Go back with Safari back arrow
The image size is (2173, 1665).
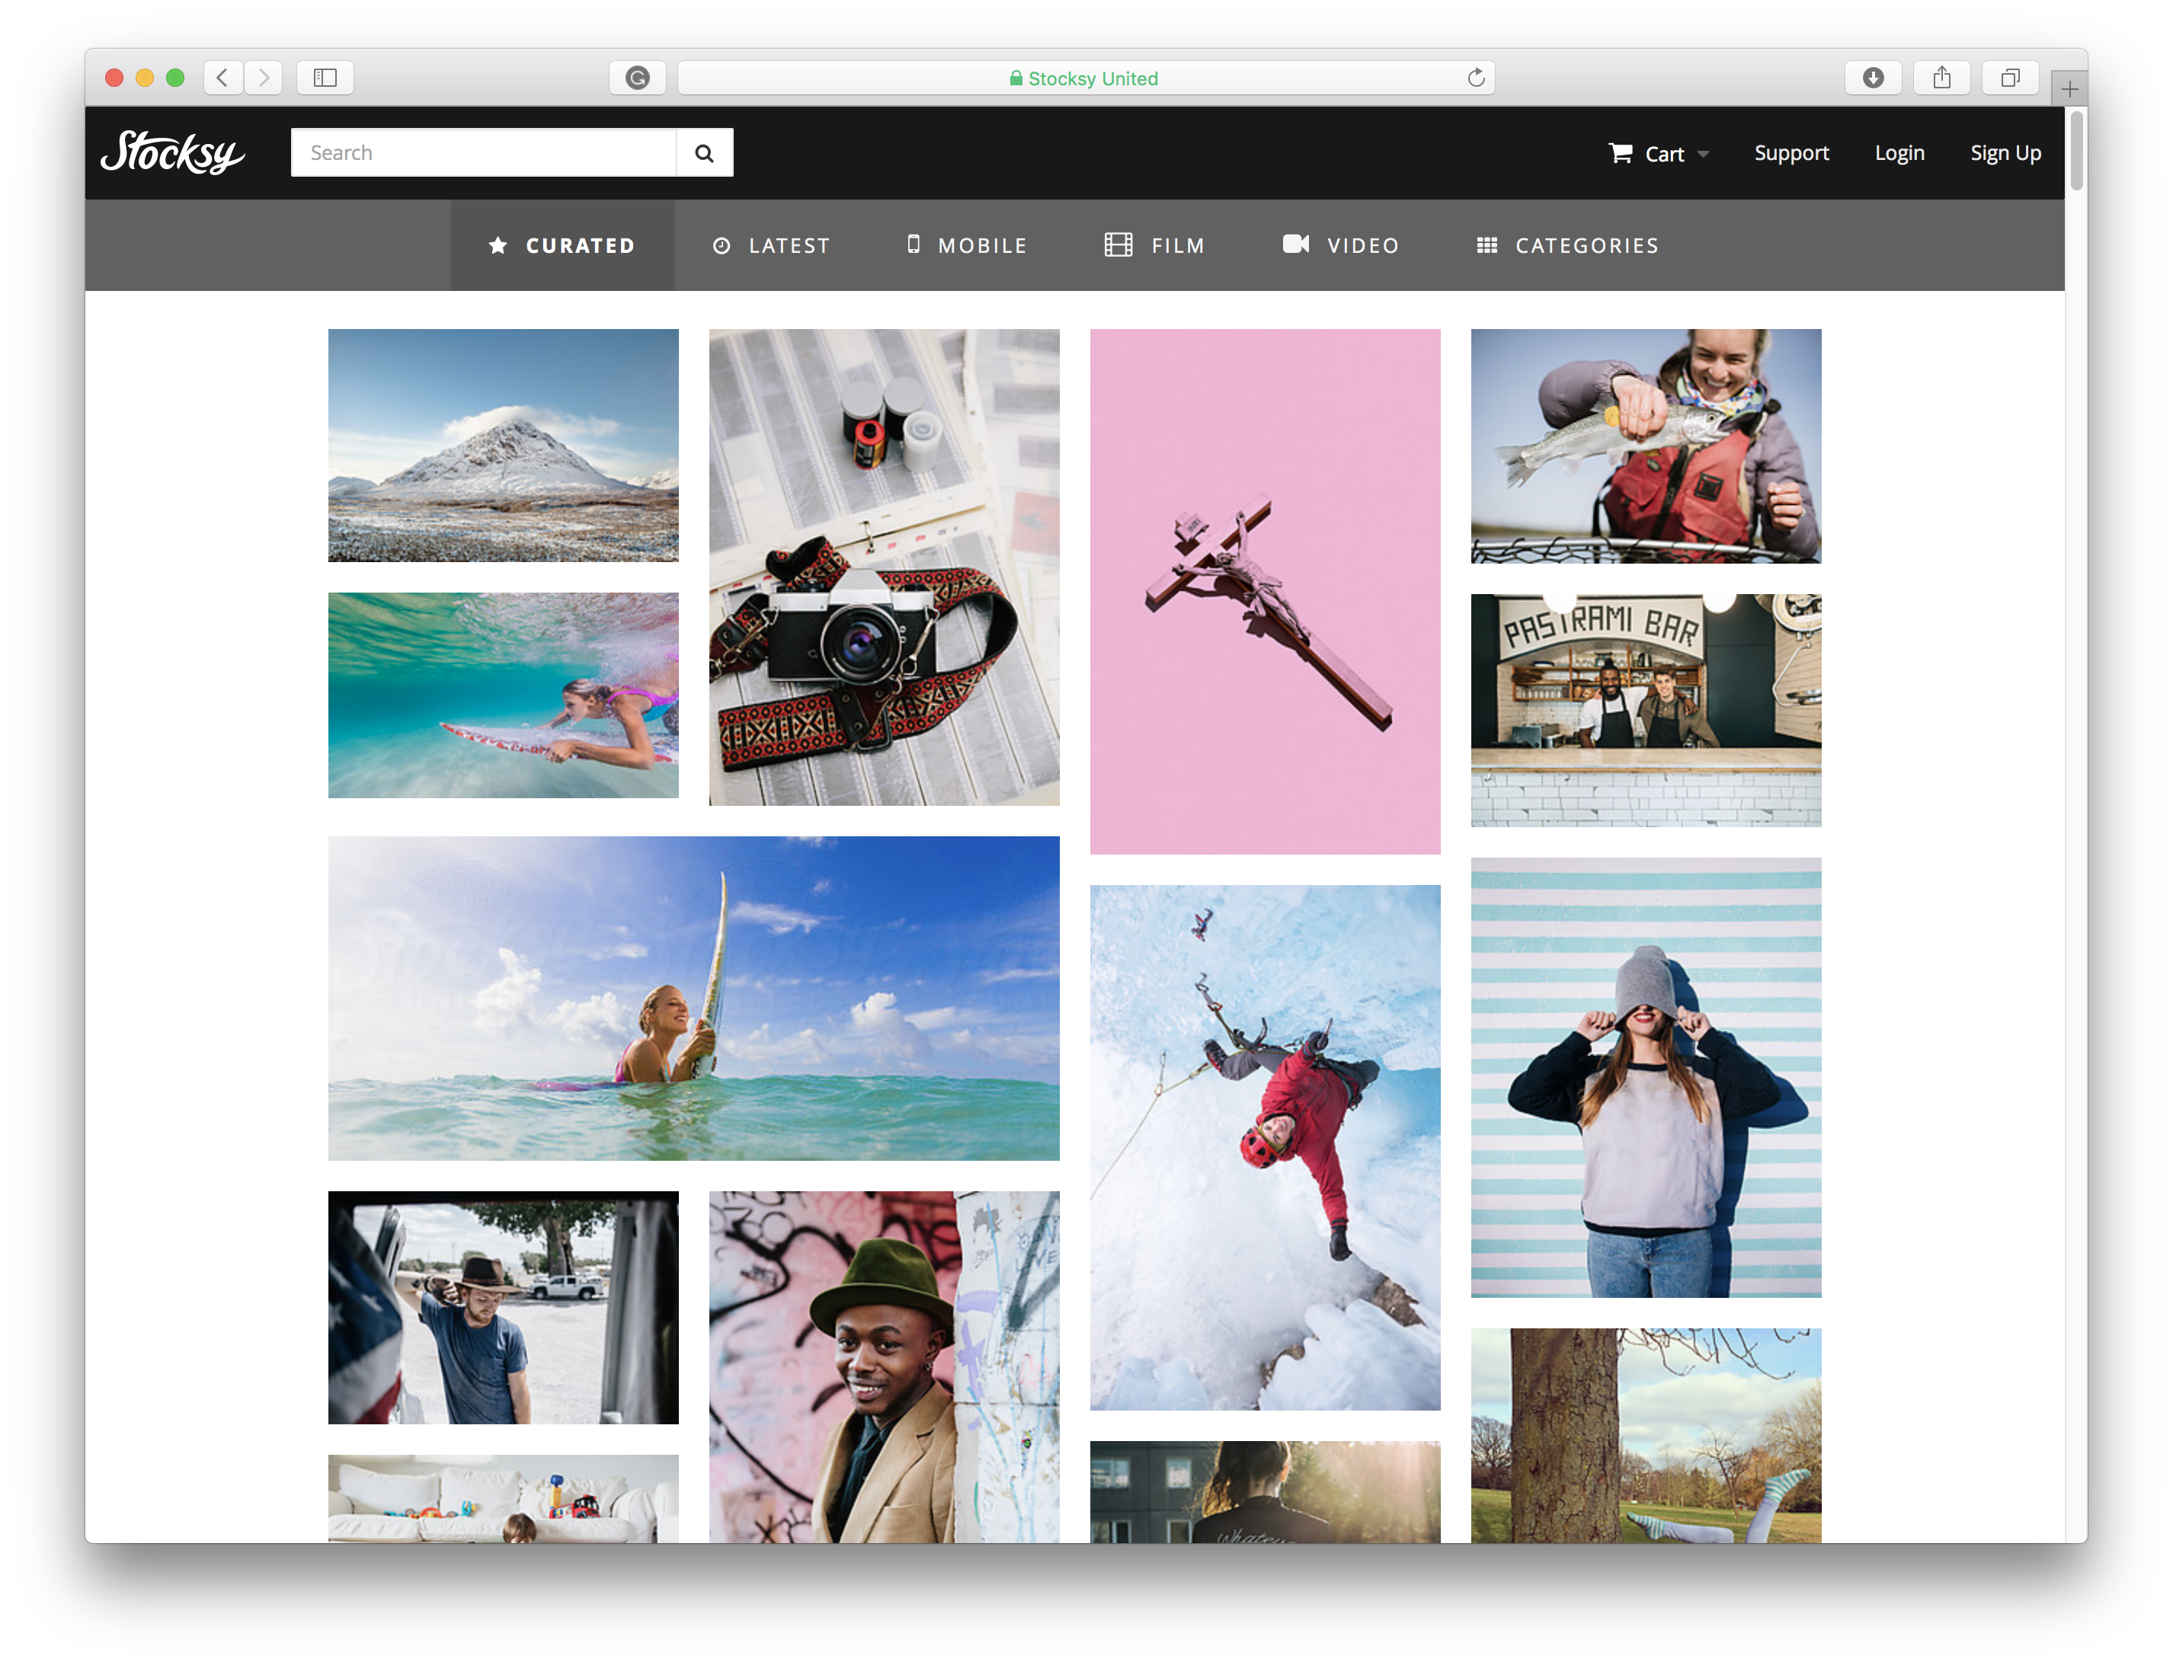pyautogui.click(x=223, y=77)
